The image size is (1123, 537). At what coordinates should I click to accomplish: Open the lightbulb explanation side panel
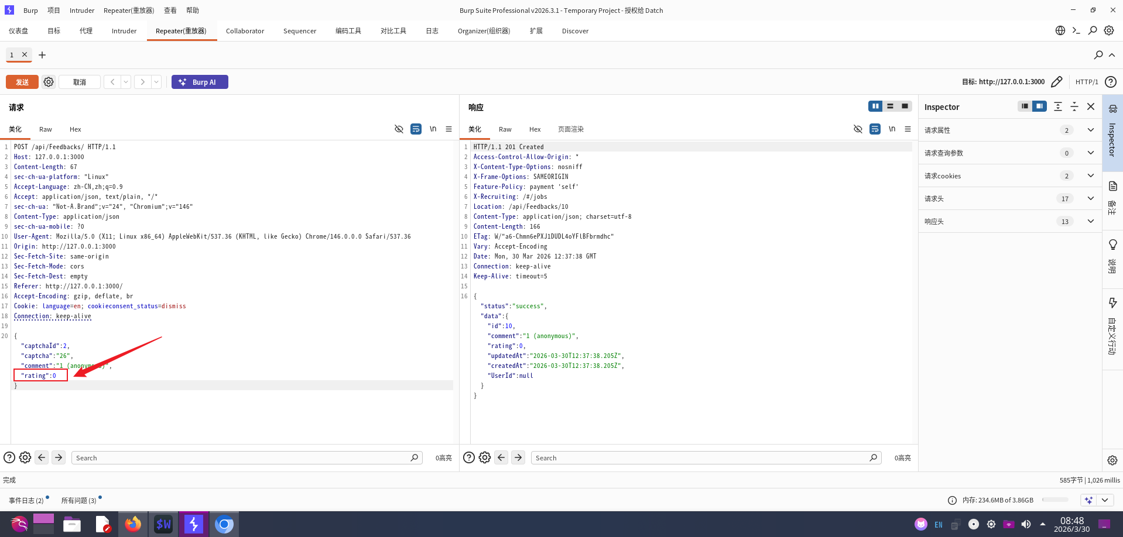pos(1112,245)
